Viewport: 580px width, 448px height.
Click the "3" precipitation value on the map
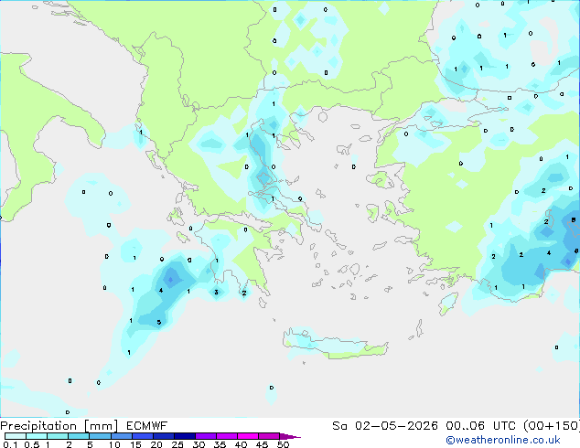point(217,293)
